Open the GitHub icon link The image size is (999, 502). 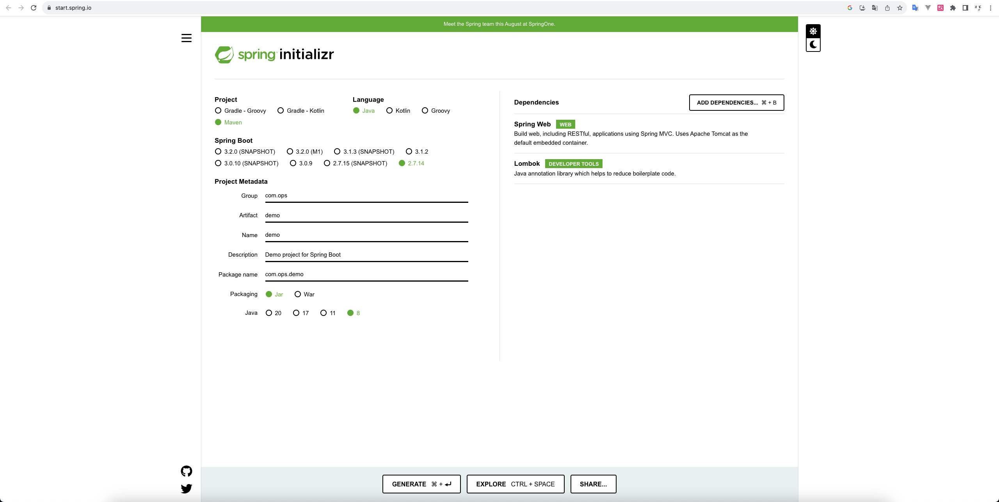click(187, 471)
